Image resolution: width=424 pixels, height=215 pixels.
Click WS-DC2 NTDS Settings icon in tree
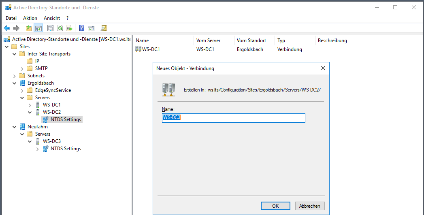pos(45,119)
